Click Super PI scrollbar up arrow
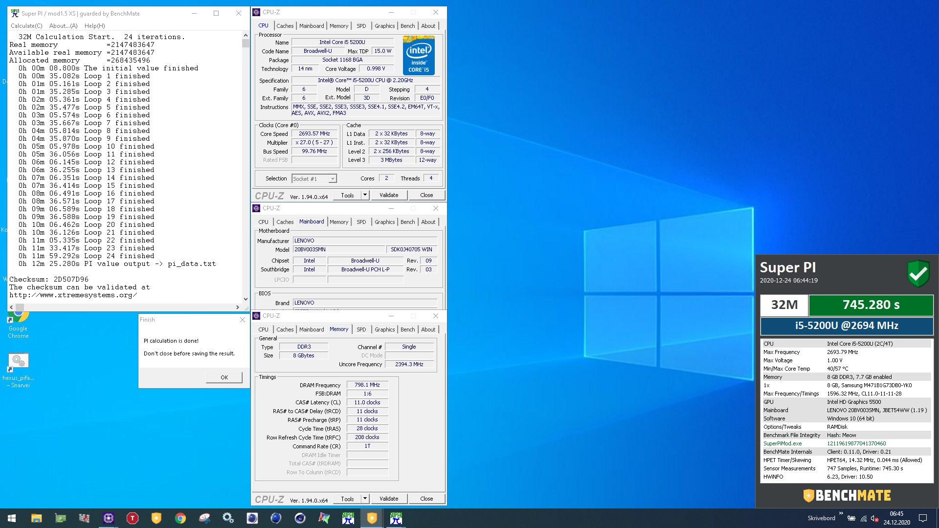This screenshot has height=528, width=939. (246, 36)
